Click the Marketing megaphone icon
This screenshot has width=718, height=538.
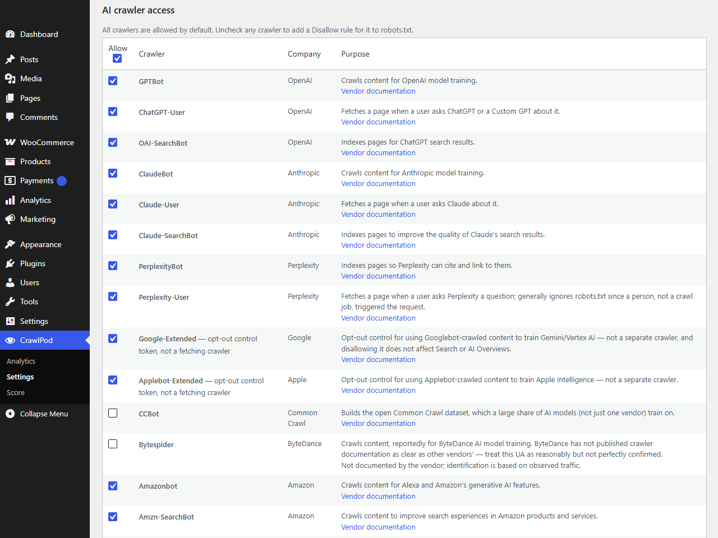[10, 219]
